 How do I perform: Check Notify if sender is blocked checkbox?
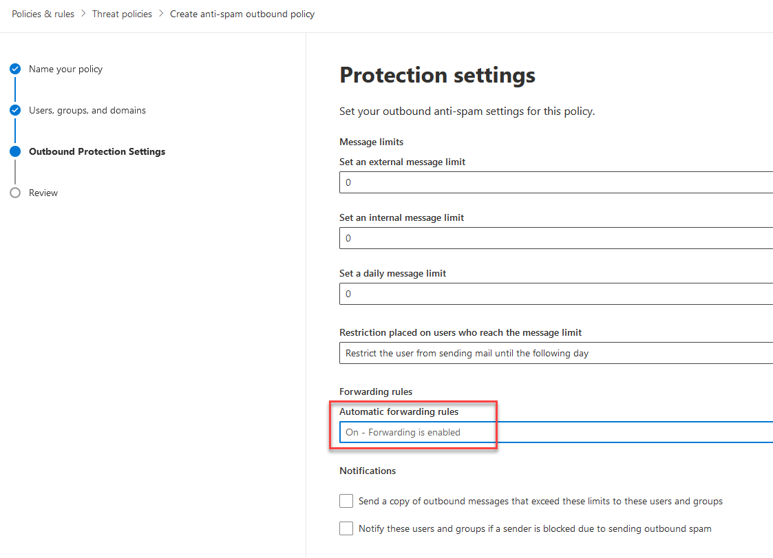[346, 528]
